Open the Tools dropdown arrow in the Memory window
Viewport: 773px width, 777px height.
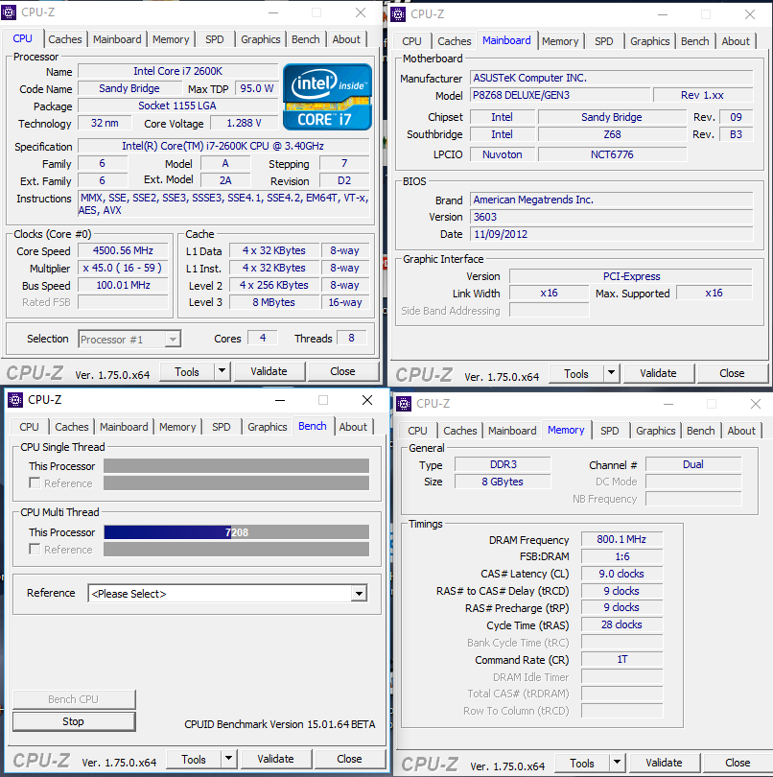coord(618,763)
